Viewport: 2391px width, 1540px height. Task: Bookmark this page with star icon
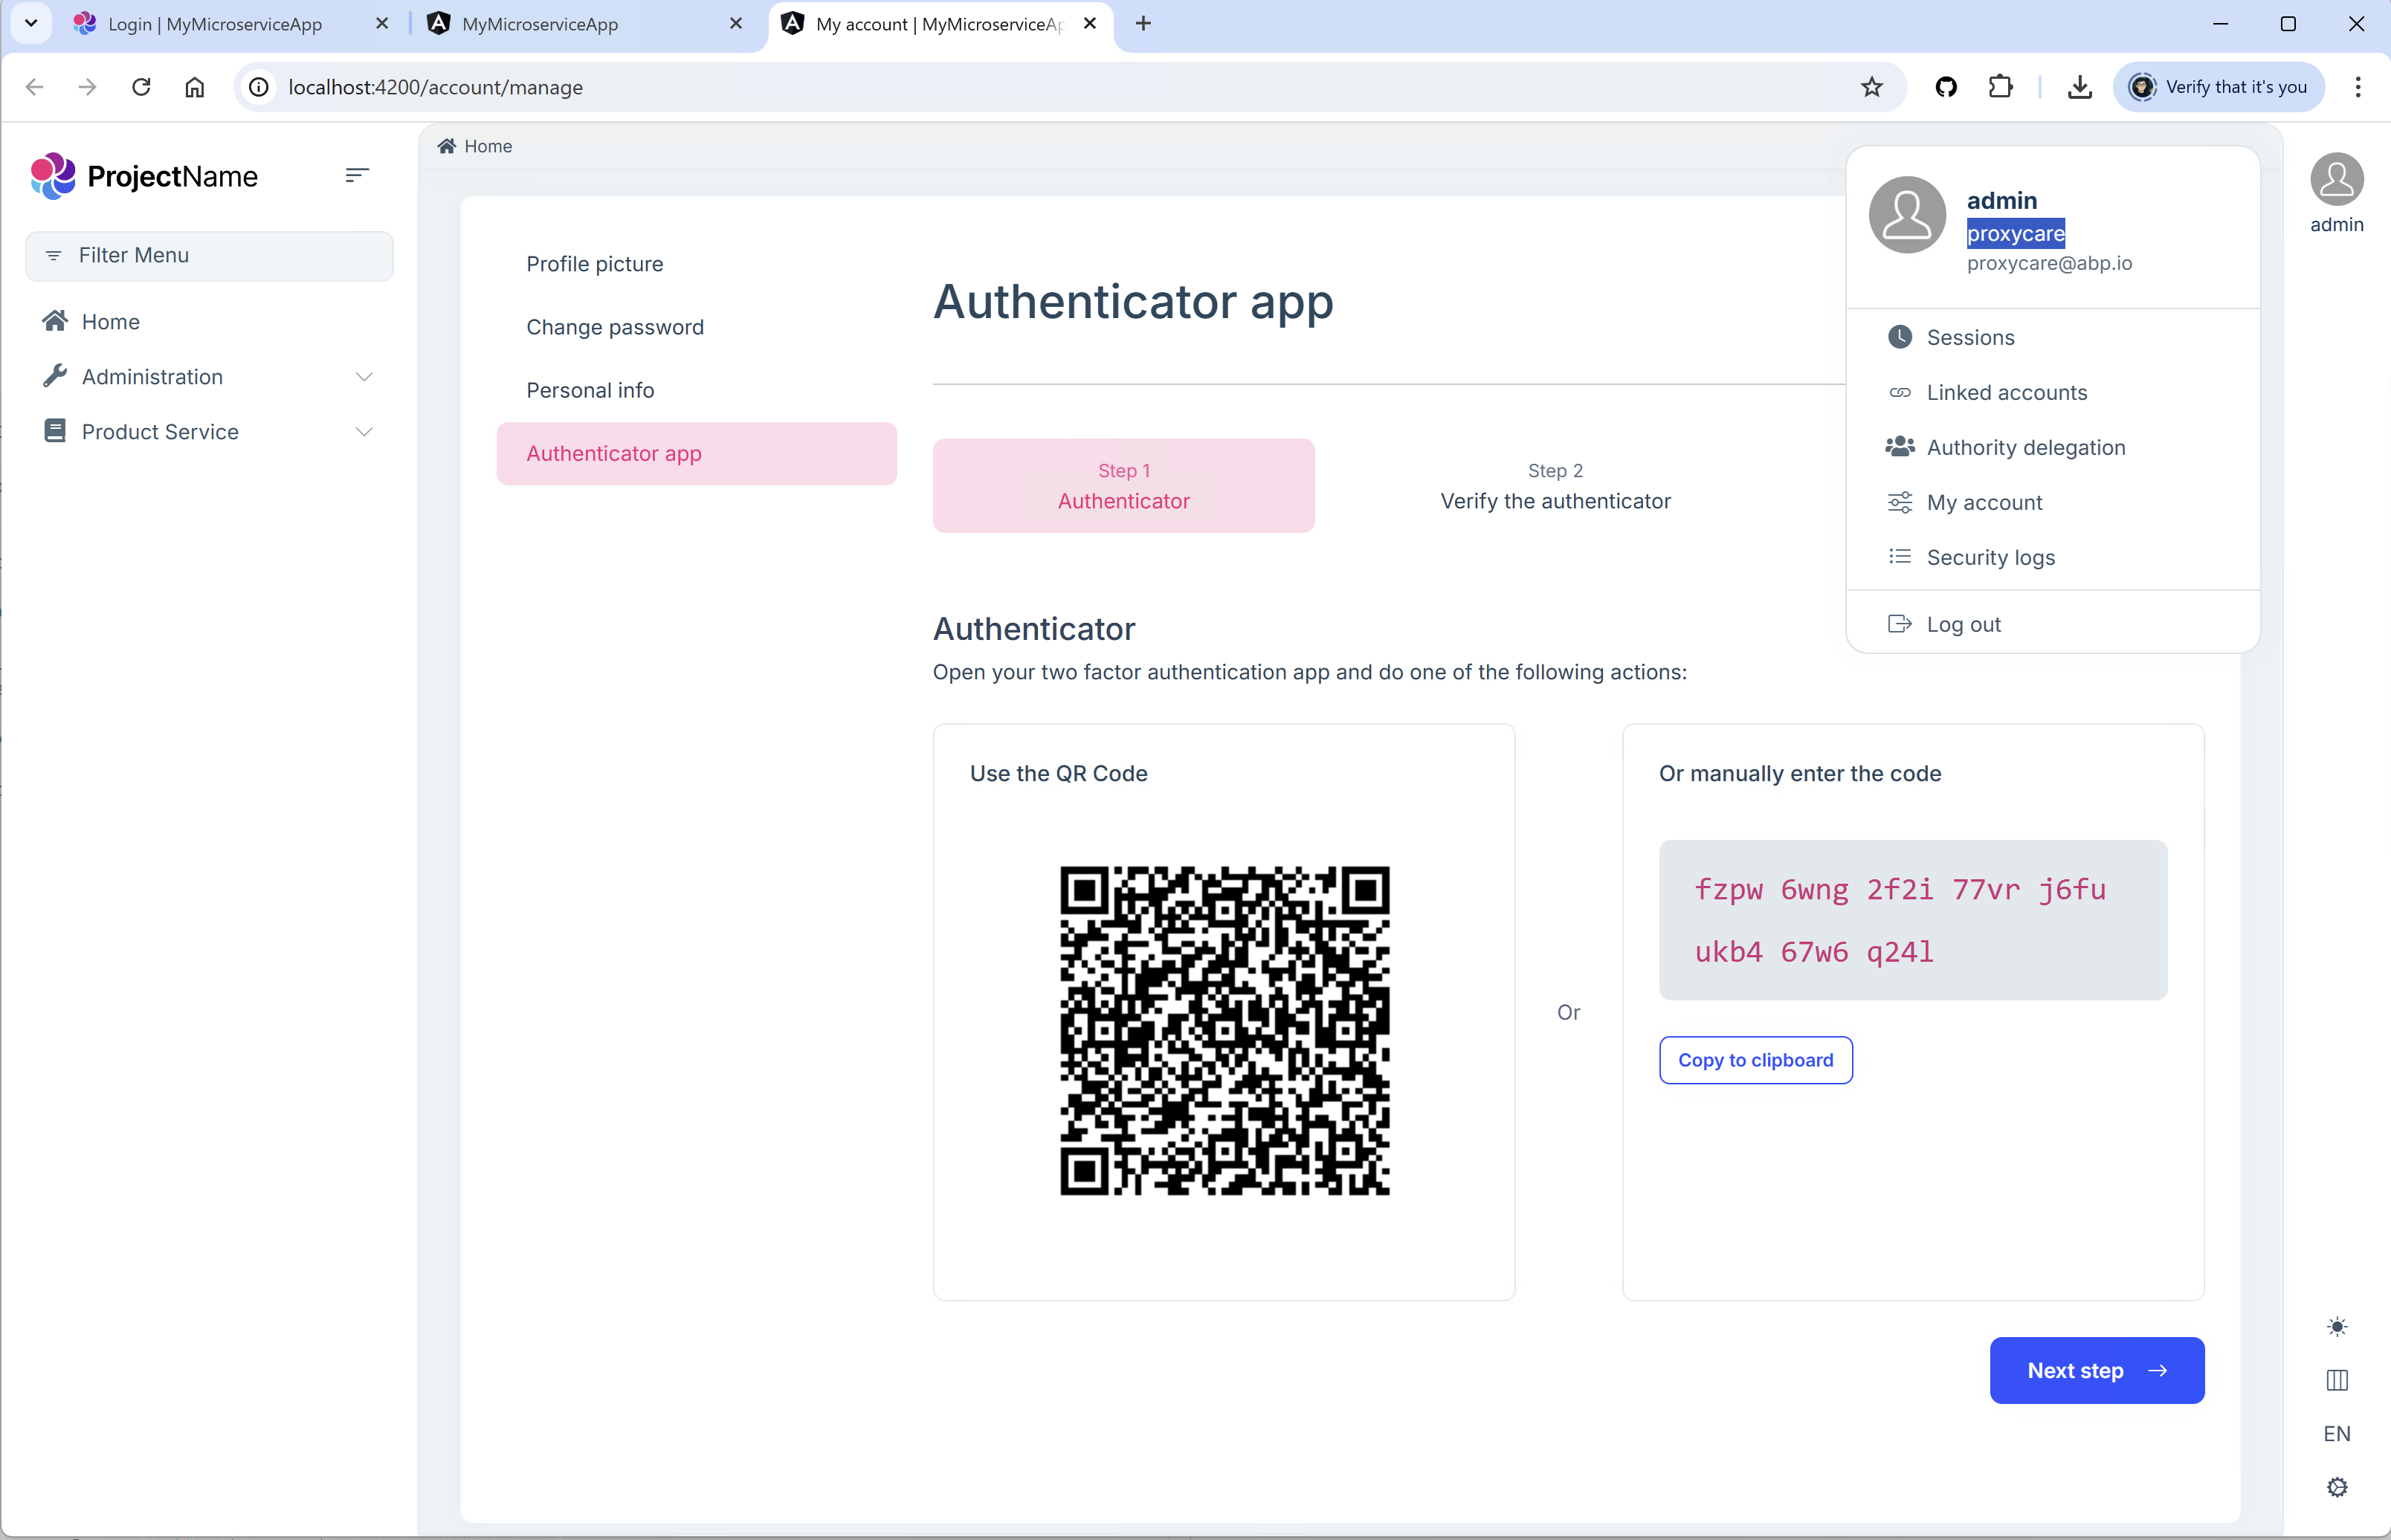click(x=1871, y=87)
